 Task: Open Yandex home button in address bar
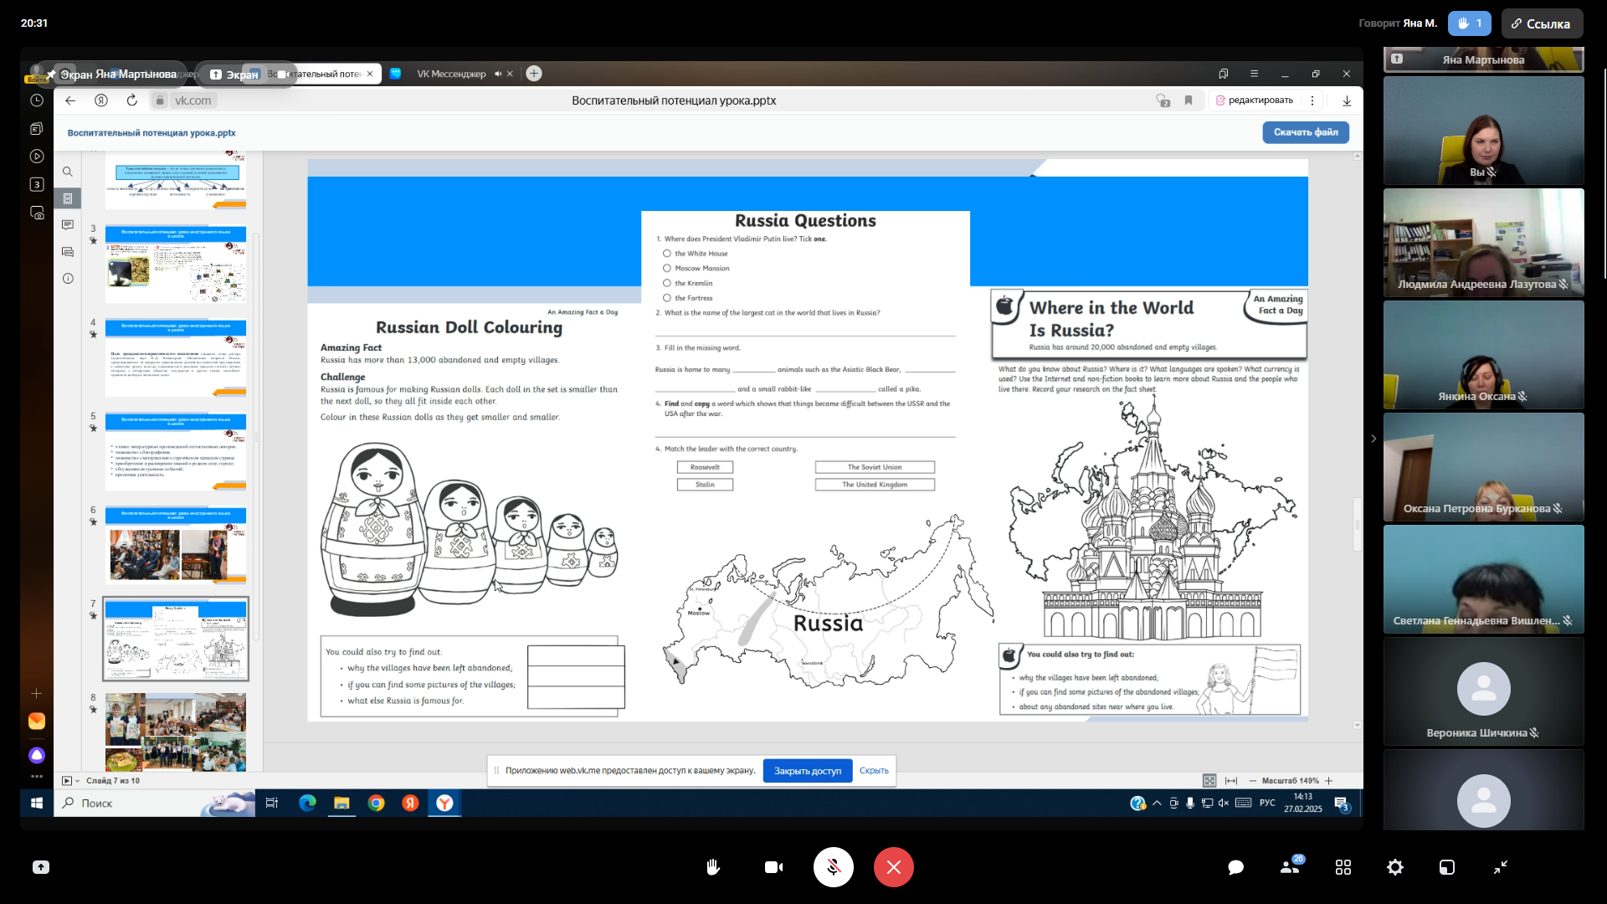101,100
